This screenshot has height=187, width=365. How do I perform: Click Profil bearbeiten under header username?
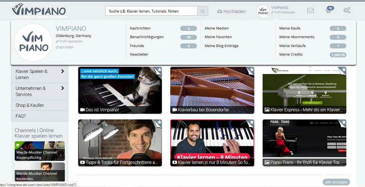(x=283, y=12)
